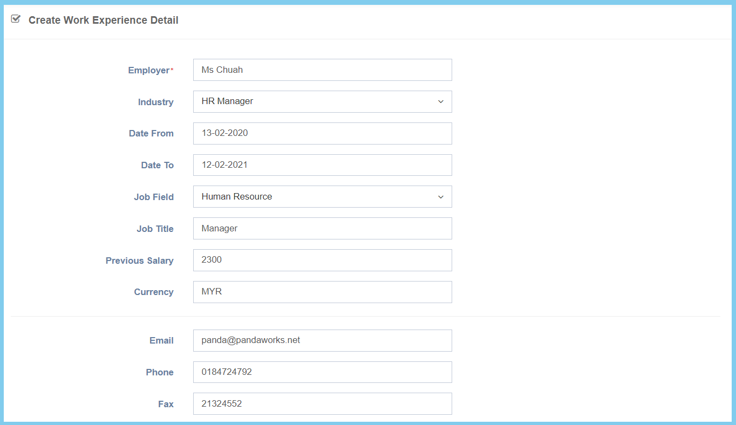
Task: Click the Currency field containing MYR
Action: tap(322, 292)
